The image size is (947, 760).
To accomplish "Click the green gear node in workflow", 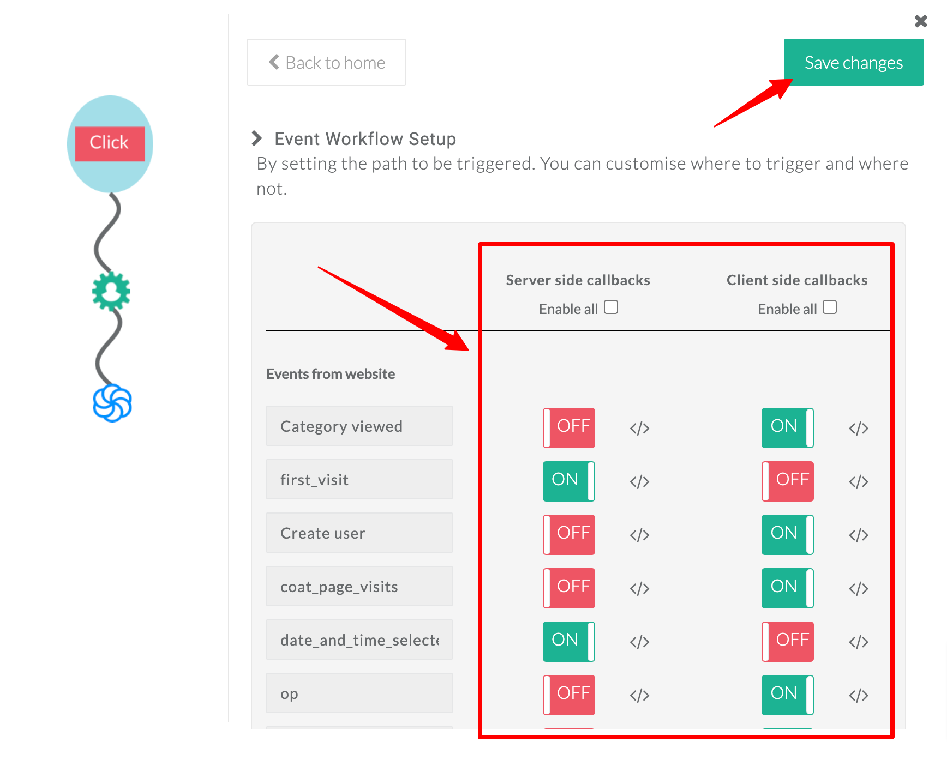I will pos(111,291).
